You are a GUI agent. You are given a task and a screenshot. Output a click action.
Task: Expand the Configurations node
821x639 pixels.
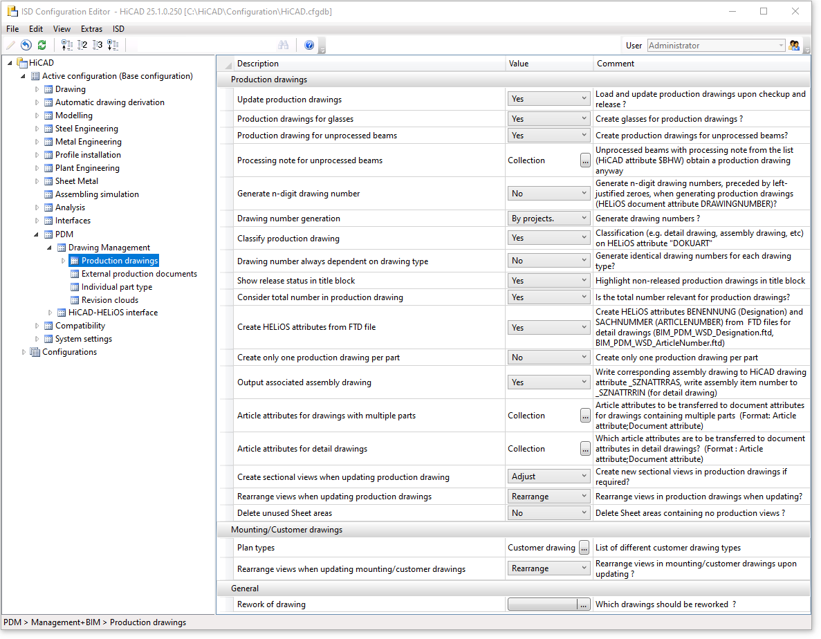click(24, 352)
